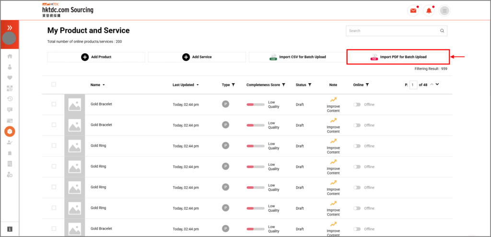The image size is (491, 237).
Task: Expand sidebar with double-chevron icon
Action: (10, 28)
